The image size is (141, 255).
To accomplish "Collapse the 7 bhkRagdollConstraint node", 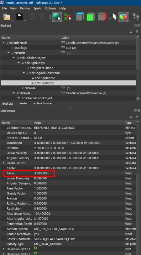I will (24, 73).
